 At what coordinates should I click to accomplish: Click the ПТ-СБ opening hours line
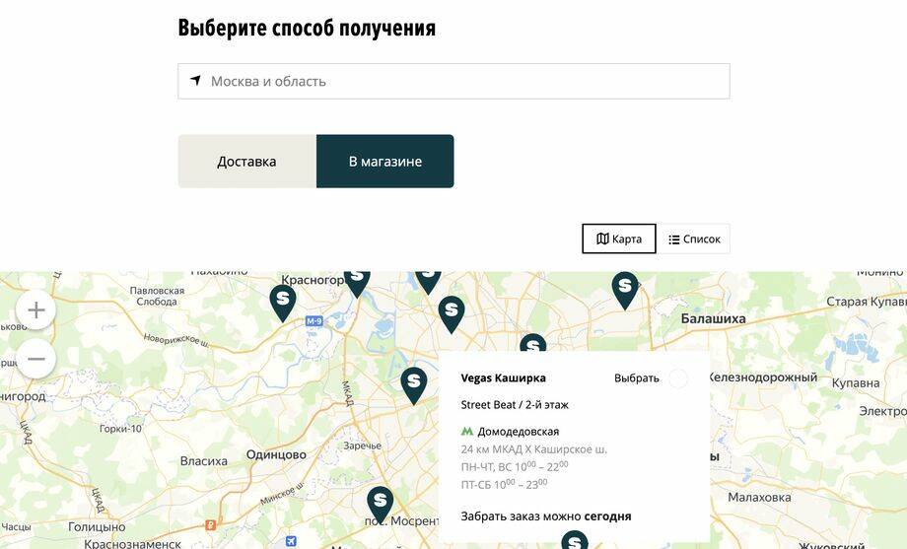coord(504,484)
